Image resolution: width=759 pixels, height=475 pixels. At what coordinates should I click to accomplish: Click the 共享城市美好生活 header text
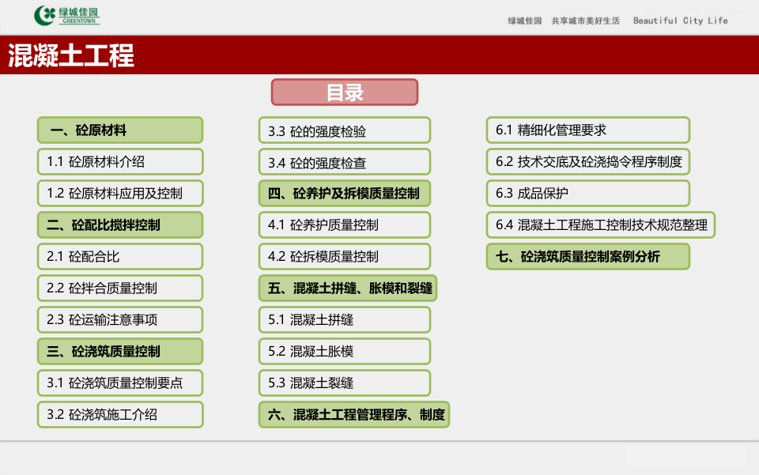click(x=585, y=21)
